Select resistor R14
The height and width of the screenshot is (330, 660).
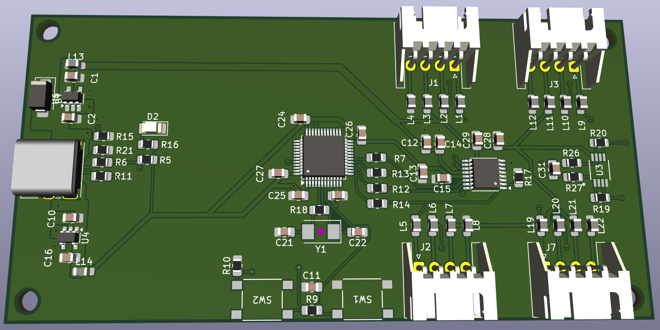click(377, 203)
